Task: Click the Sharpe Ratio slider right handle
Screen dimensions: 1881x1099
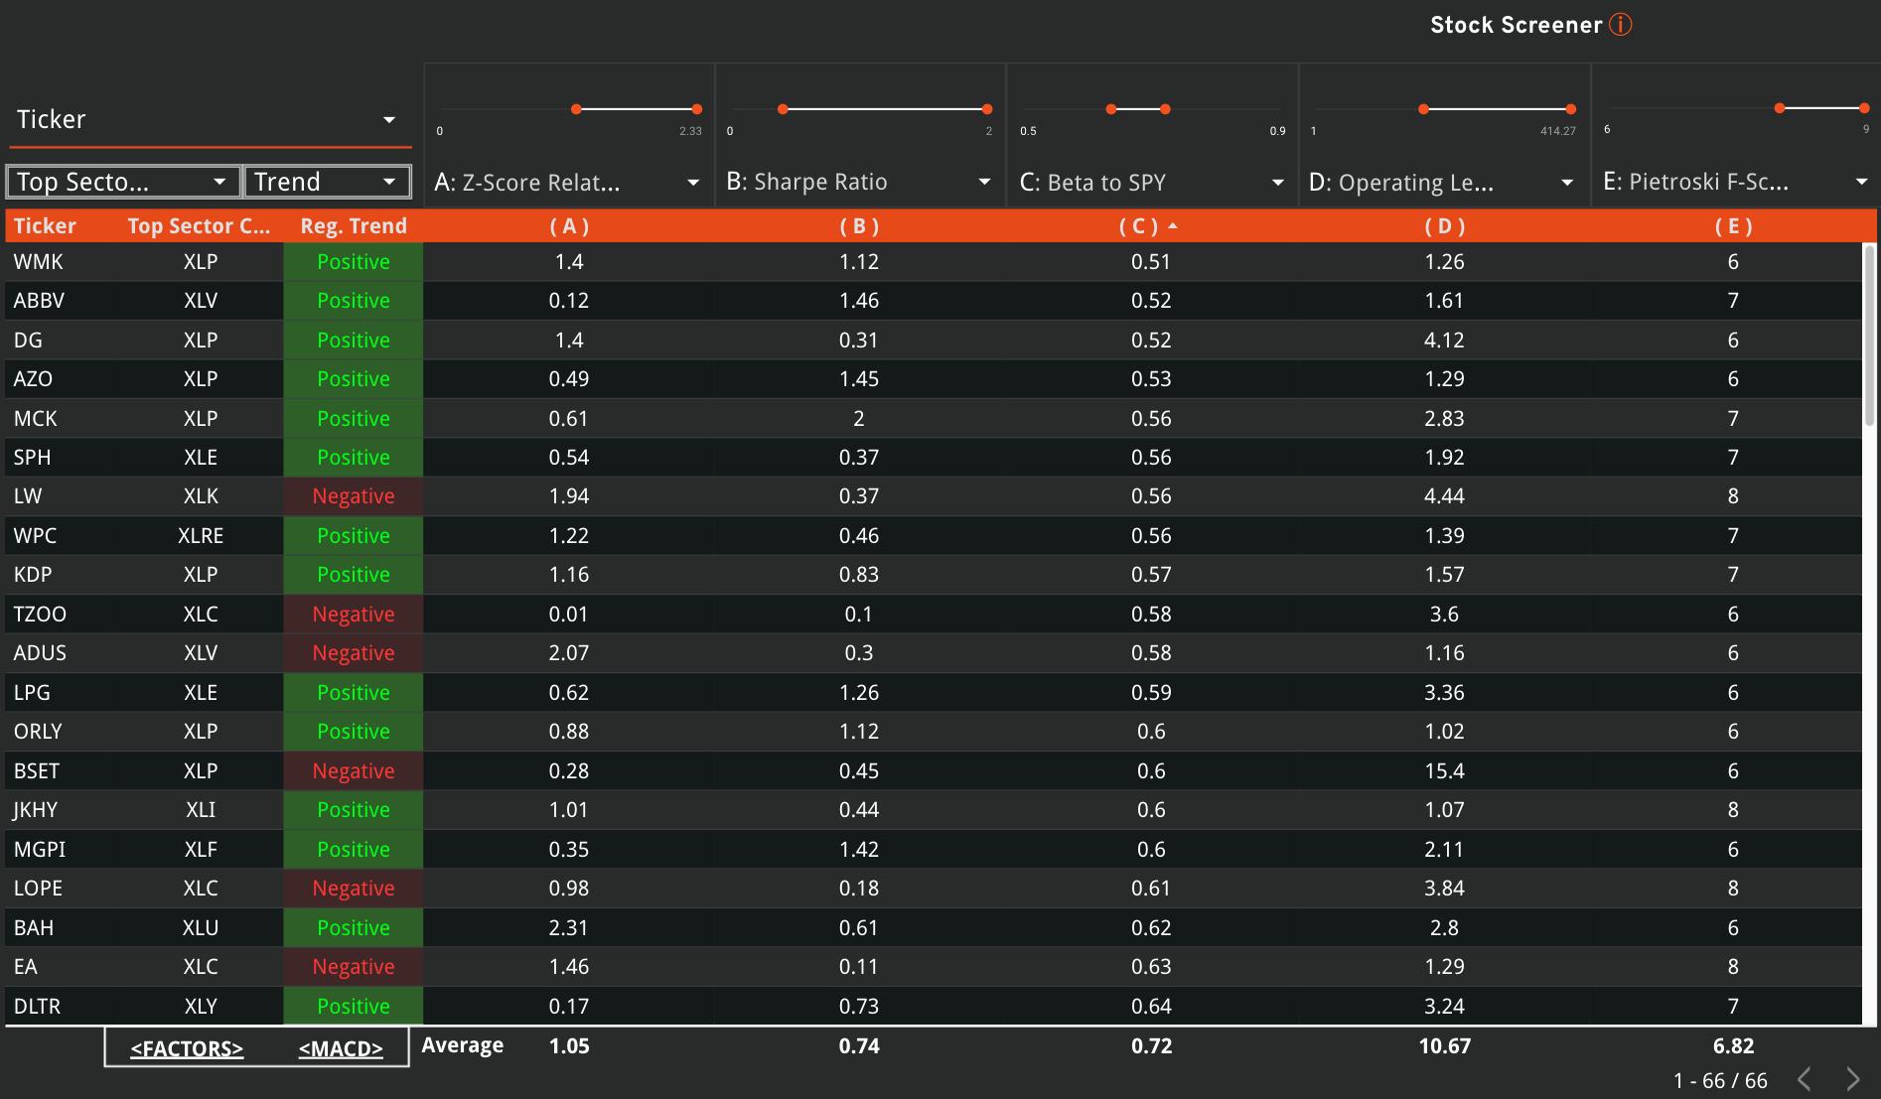Action: (x=987, y=109)
